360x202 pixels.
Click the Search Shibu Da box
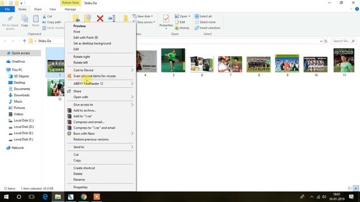coord(344,41)
